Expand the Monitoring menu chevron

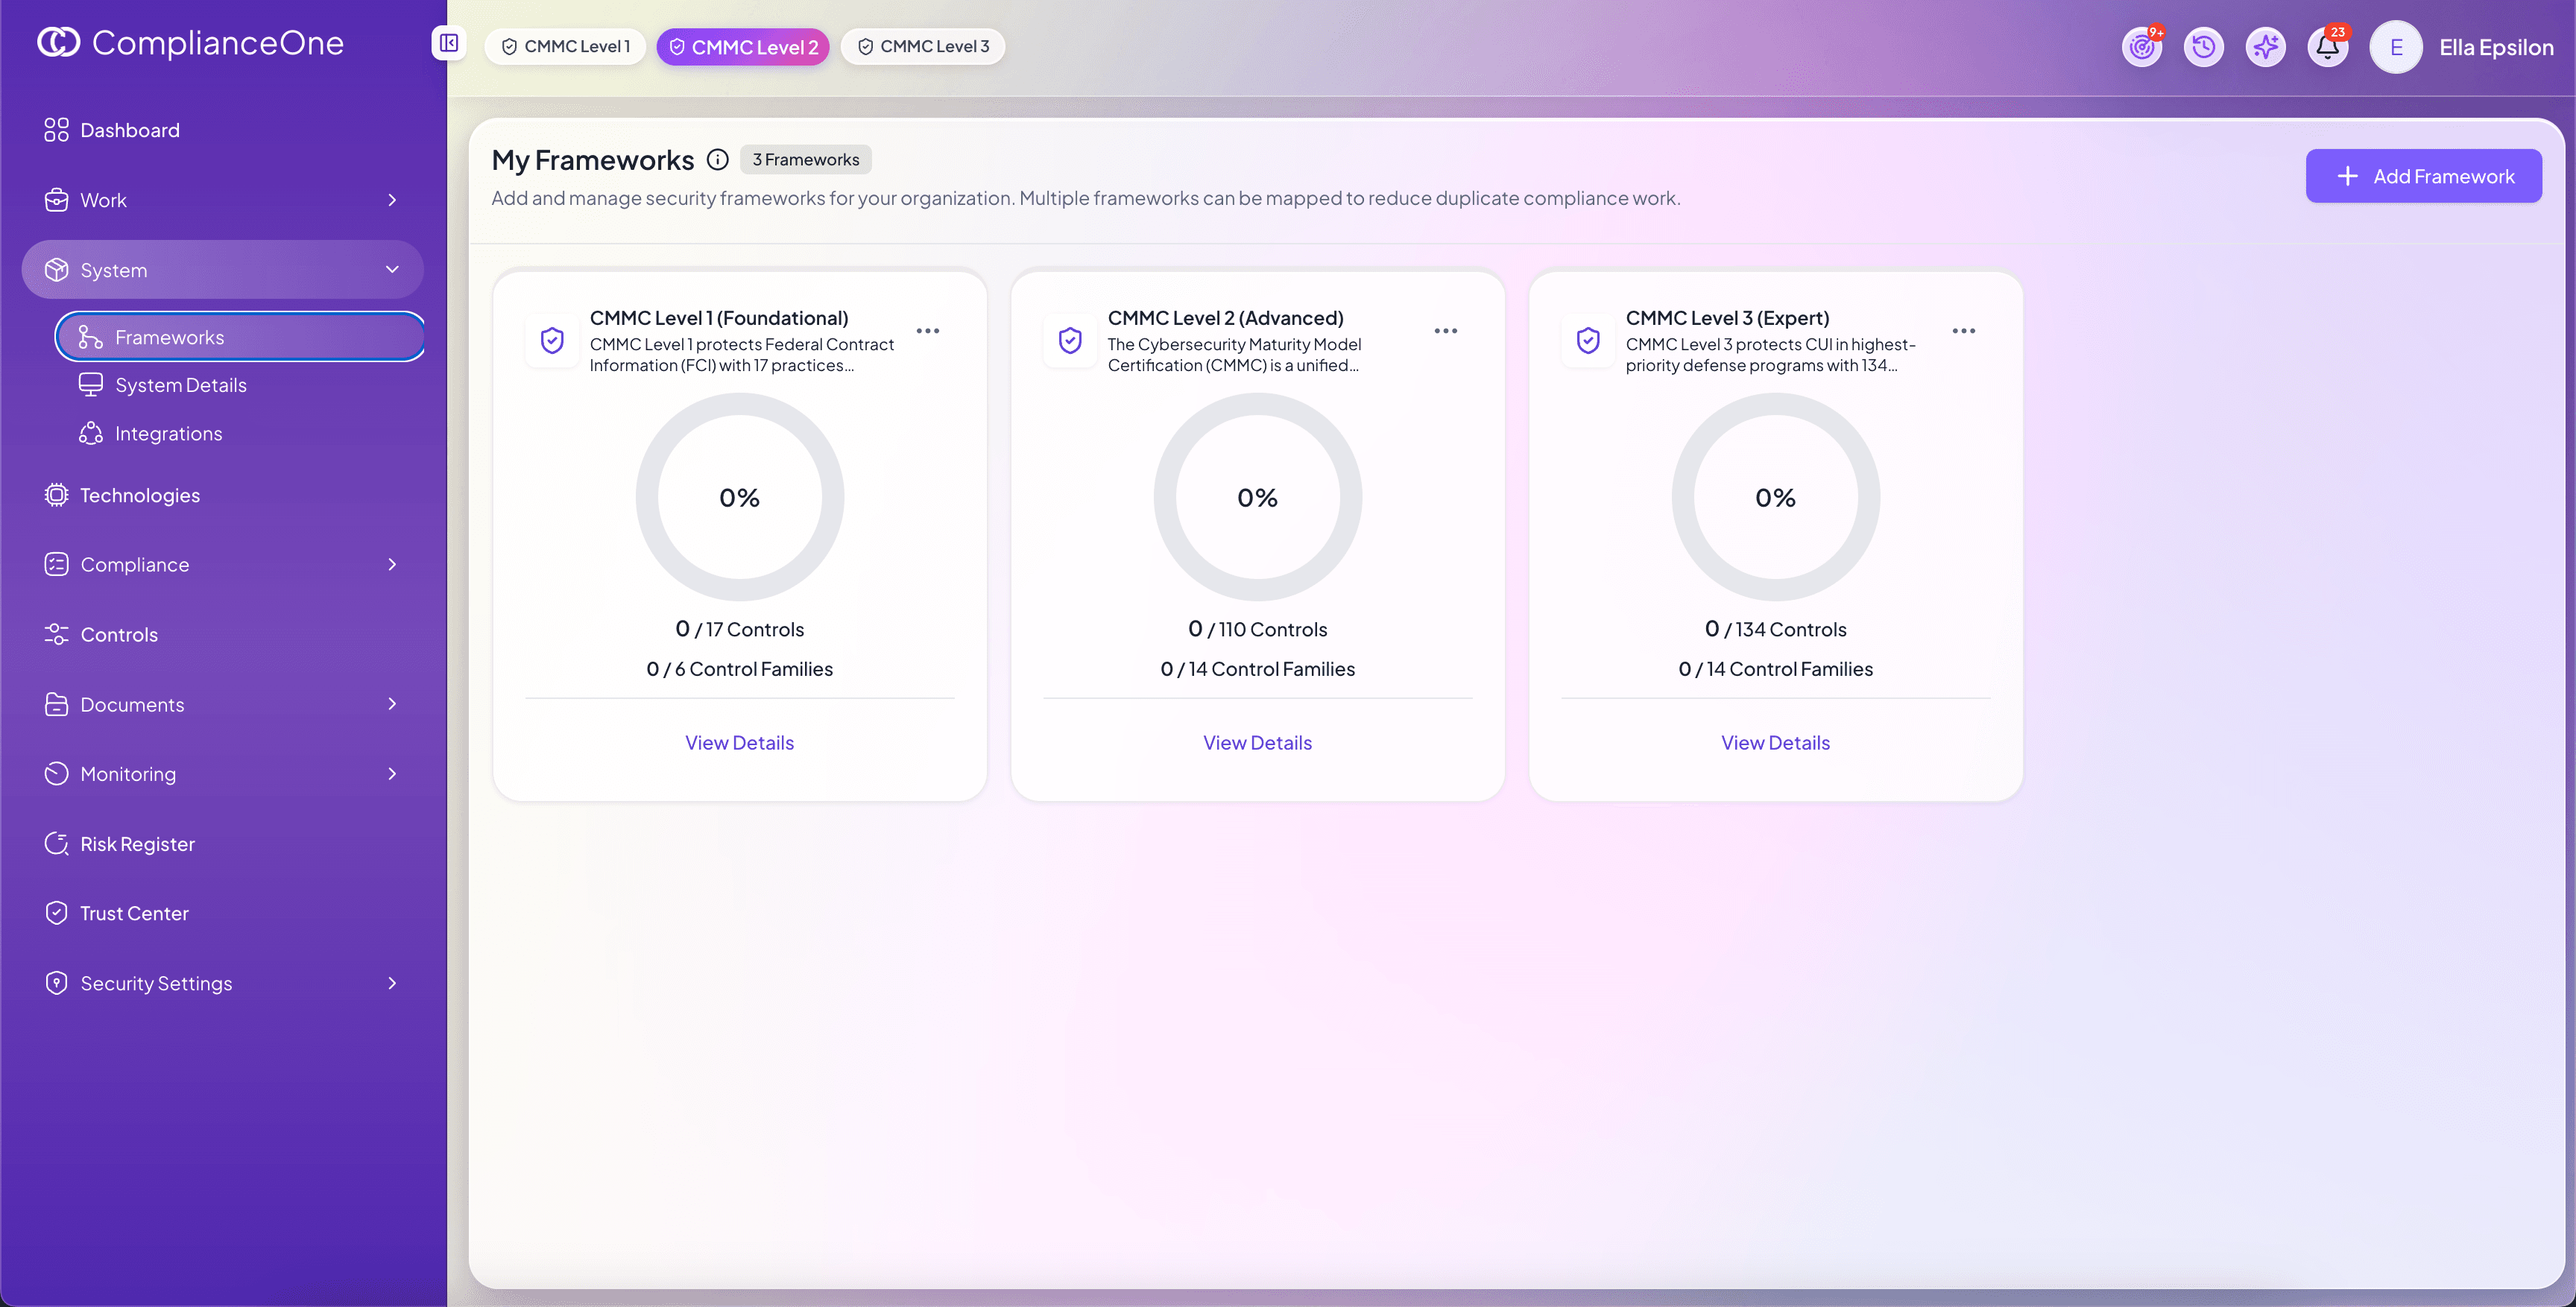392,774
